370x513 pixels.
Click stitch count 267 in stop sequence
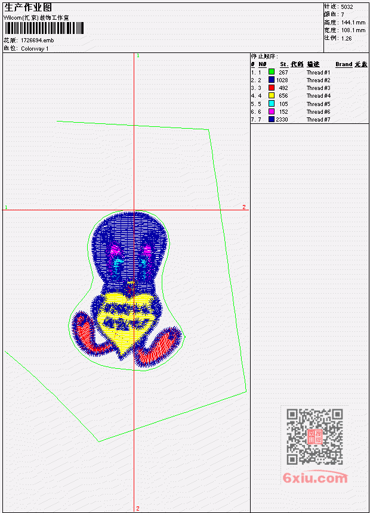(x=283, y=72)
